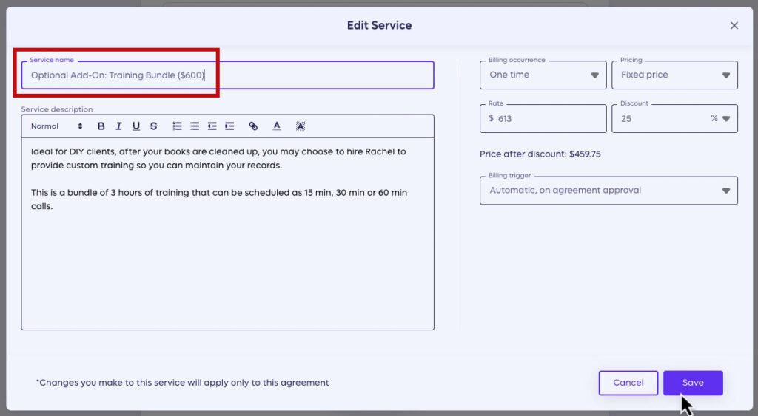The height and width of the screenshot is (416, 758).
Task: Toggle italic formatting in description toolbar
Action: (118, 126)
